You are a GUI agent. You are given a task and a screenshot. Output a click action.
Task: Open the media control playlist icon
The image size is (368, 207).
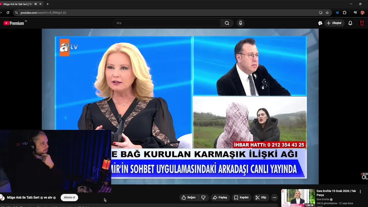[355, 13]
